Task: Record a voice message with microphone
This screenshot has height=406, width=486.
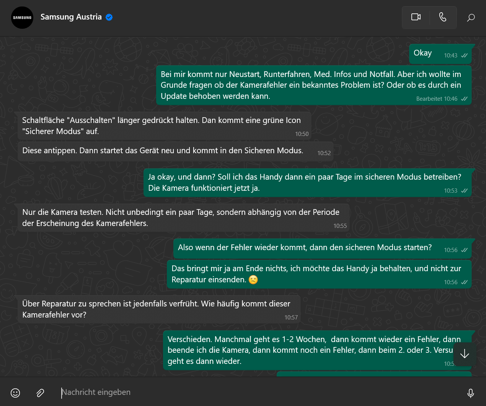Action: [470, 393]
